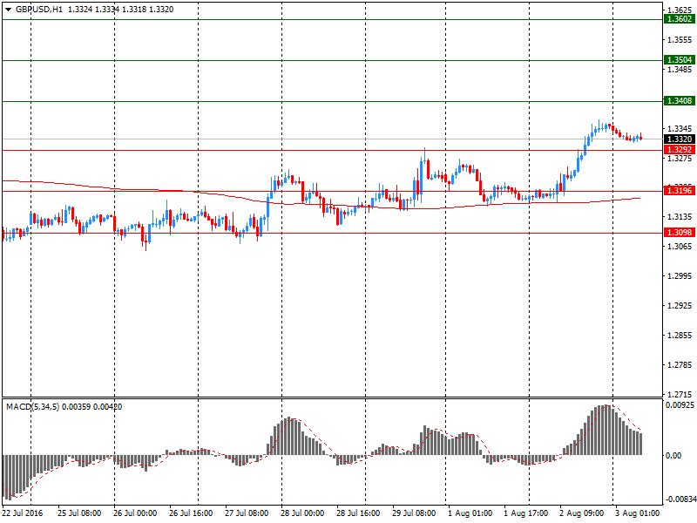Click the 26 Jul 00:00 time label
Image resolution: width=697 pixels, height=523 pixels.
[x=135, y=513]
